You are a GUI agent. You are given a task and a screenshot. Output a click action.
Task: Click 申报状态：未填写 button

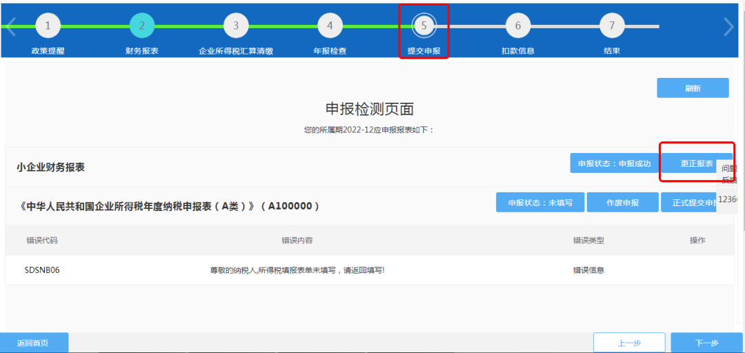click(x=539, y=203)
